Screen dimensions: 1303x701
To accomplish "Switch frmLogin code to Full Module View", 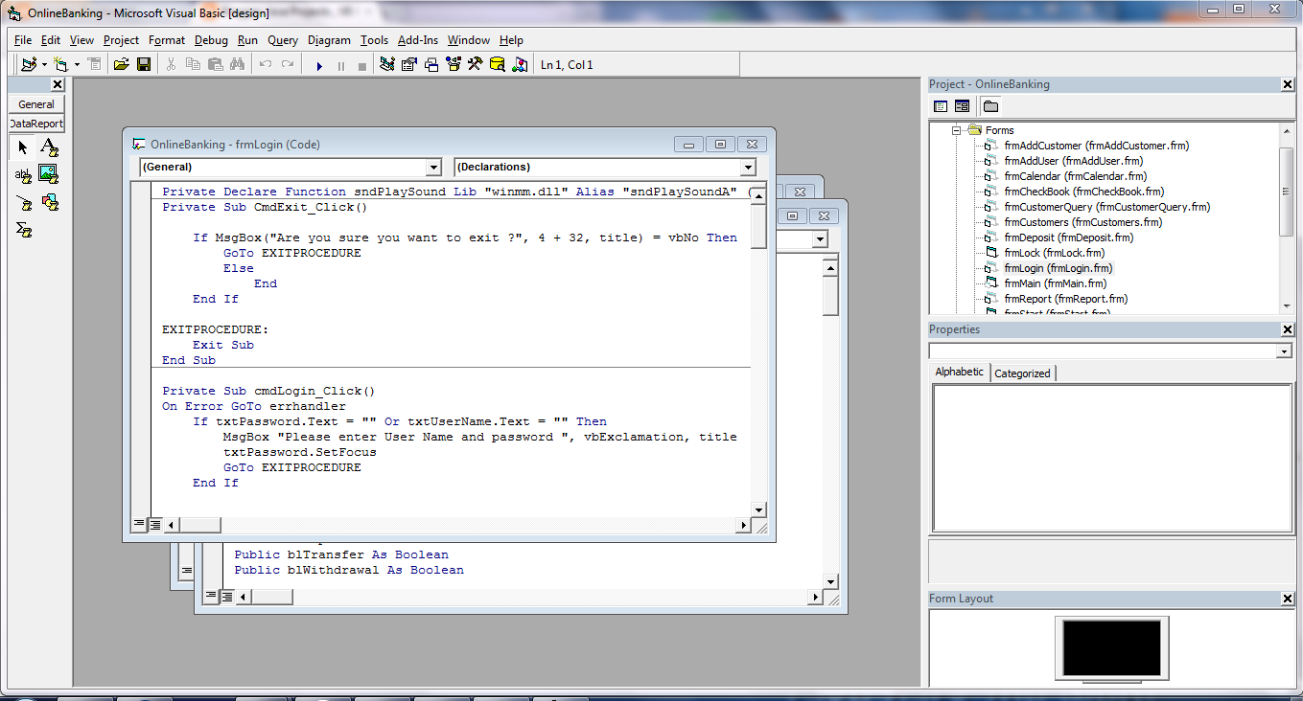I will 154,525.
